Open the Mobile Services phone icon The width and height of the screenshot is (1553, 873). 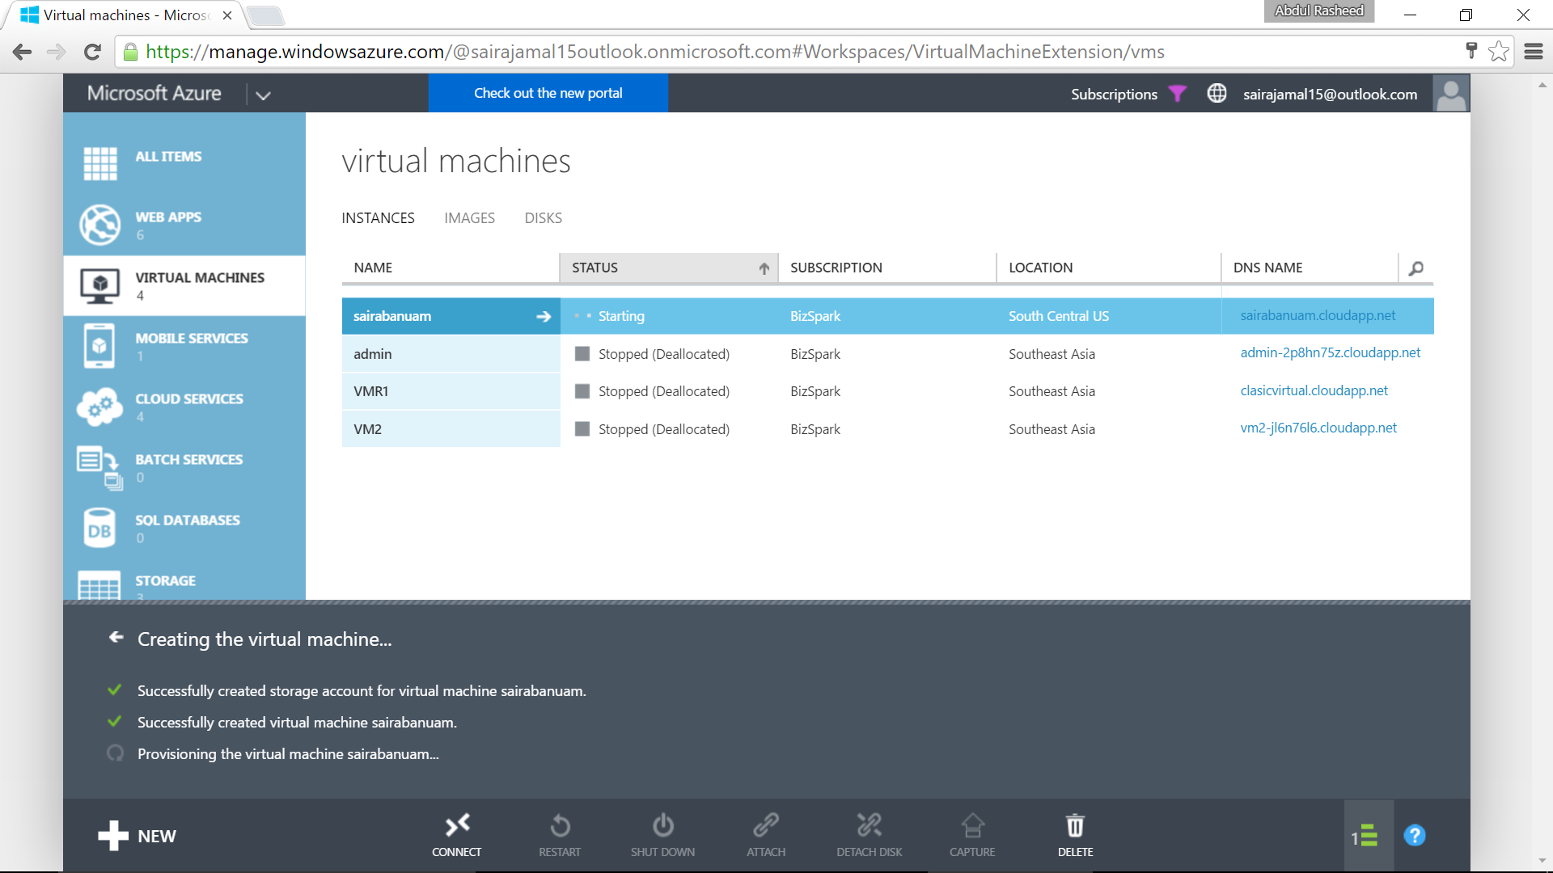coord(99,346)
